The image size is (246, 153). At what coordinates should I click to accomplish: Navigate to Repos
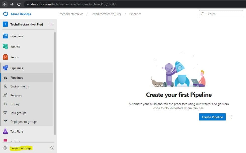point(14,57)
